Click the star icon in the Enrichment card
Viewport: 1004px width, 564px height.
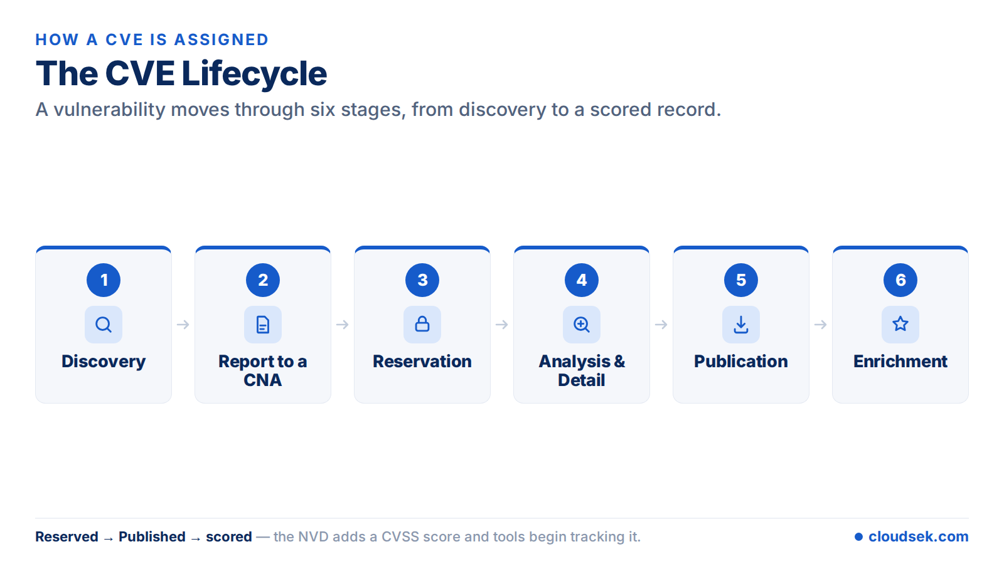tap(900, 325)
